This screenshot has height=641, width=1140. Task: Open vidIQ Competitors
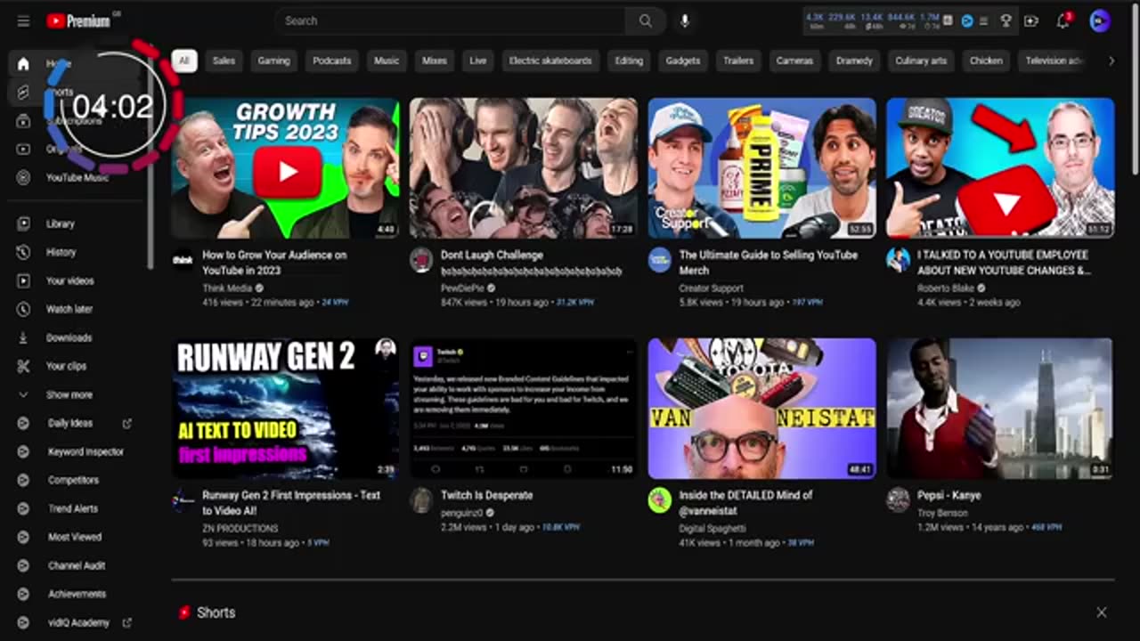[75, 480]
